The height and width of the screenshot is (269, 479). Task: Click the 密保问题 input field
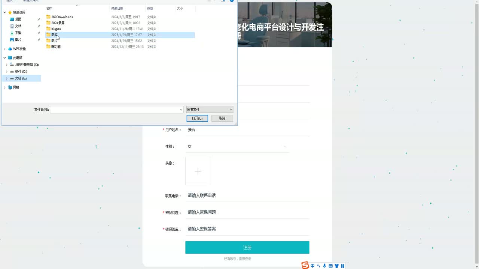tap(247, 212)
